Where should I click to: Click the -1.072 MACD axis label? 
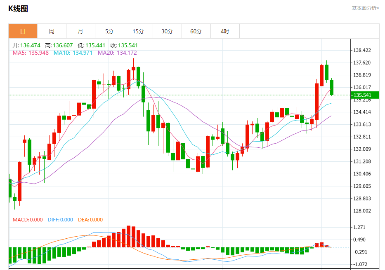(359, 264)
